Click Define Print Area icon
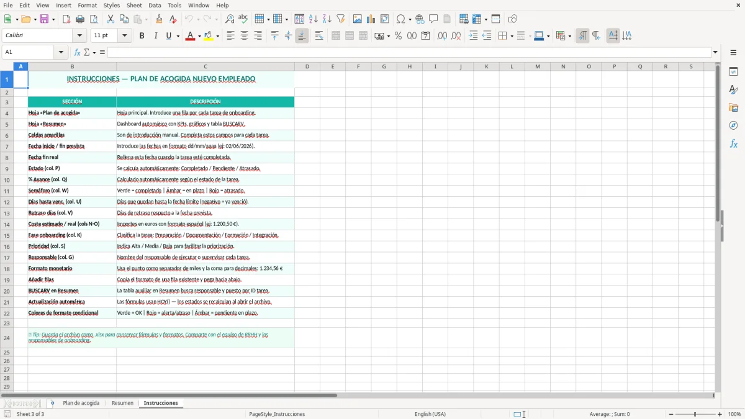745x419 pixels. 464,19
